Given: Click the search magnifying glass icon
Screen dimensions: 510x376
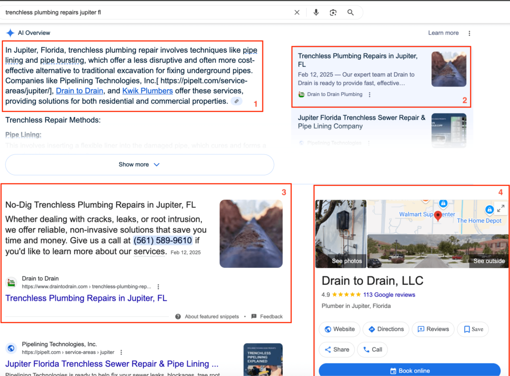Looking at the screenshot, I should tap(351, 12).
